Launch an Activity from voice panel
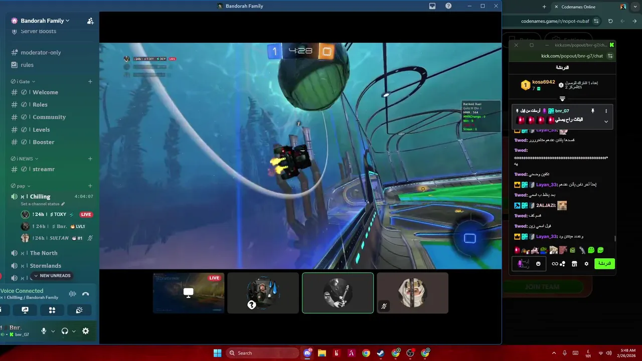 pyautogui.click(x=52, y=310)
